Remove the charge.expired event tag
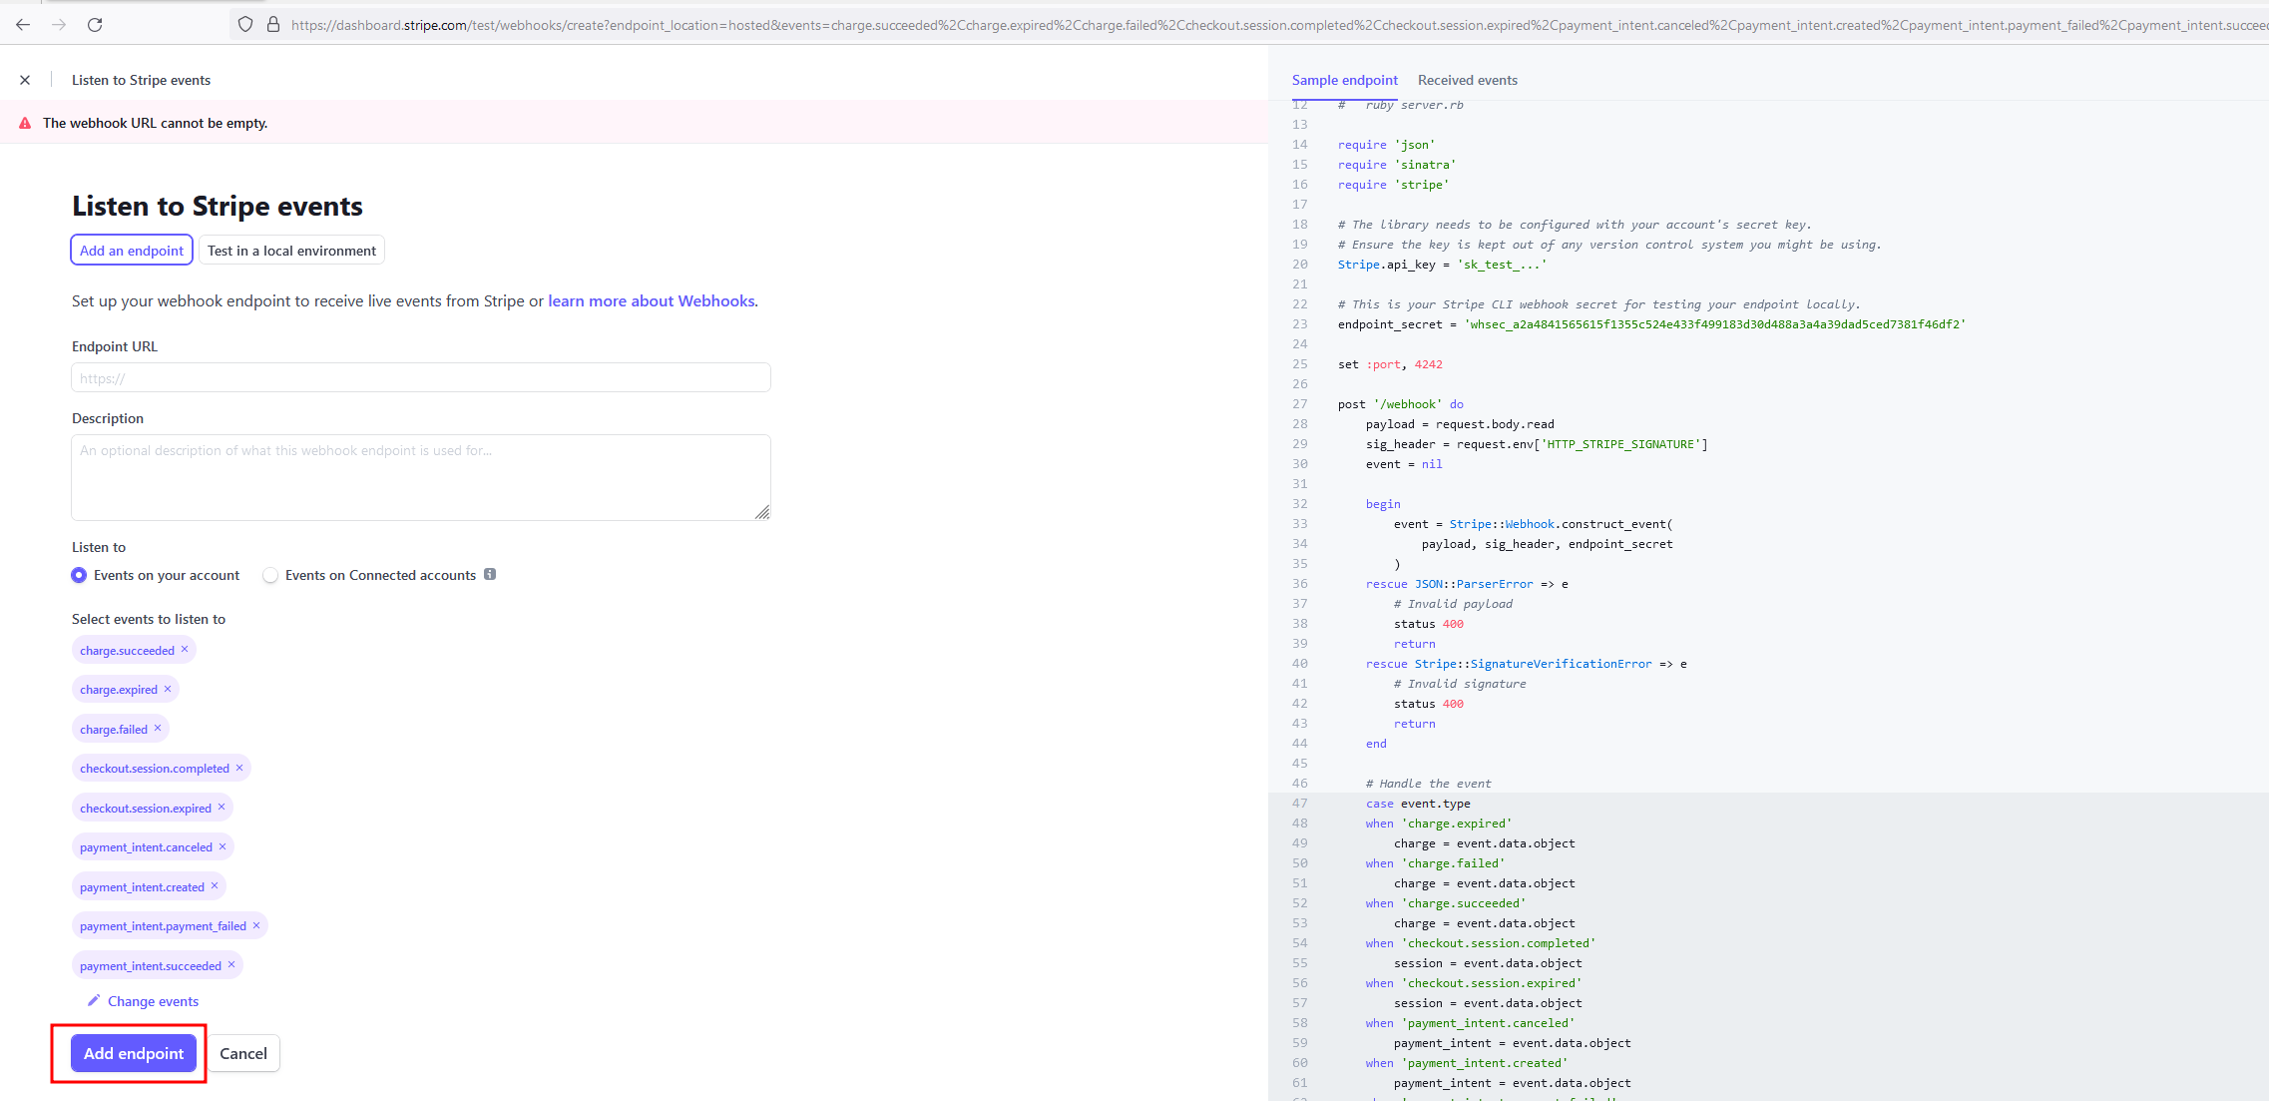 168,689
